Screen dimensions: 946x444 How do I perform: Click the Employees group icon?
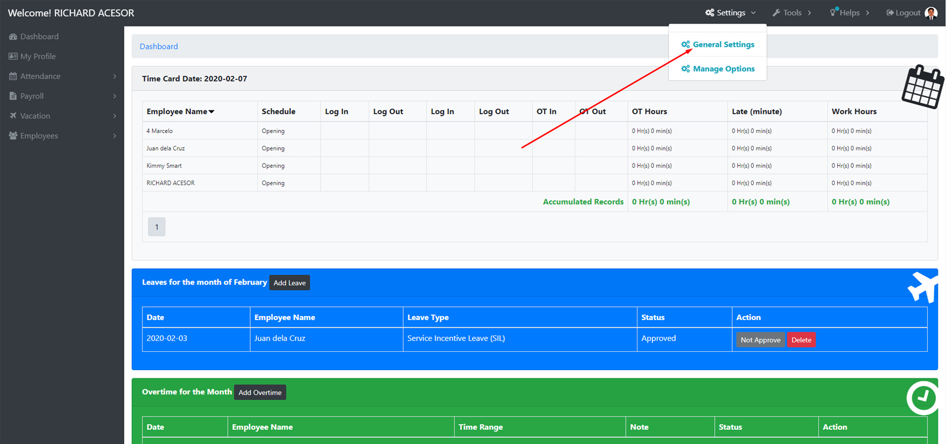tap(13, 136)
